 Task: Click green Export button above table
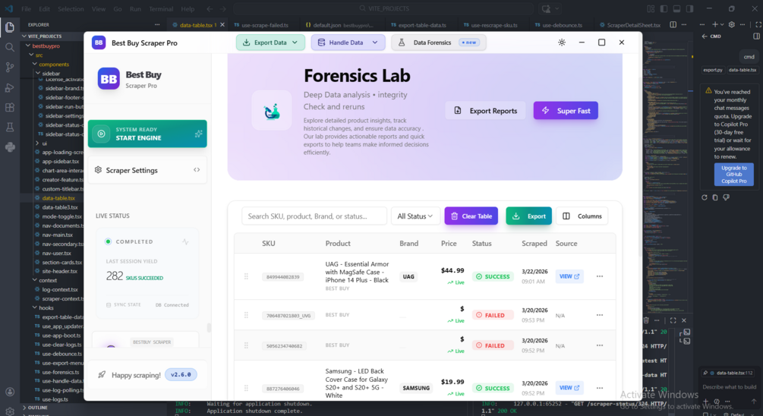[529, 216]
